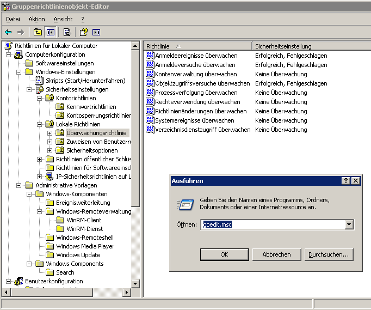
Task: Expand the Sicherheitsoptionen node
Action: (x=50, y=150)
